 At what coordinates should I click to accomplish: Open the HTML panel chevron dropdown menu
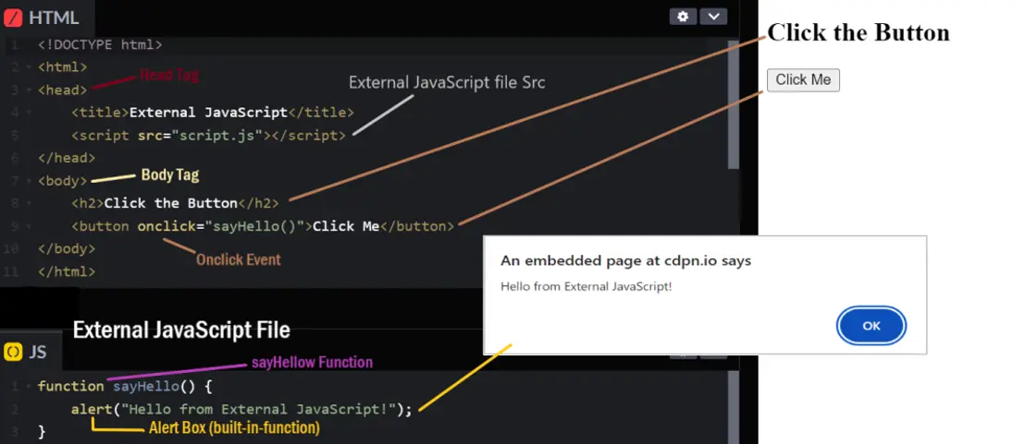pyautogui.click(x=714, y=17)
